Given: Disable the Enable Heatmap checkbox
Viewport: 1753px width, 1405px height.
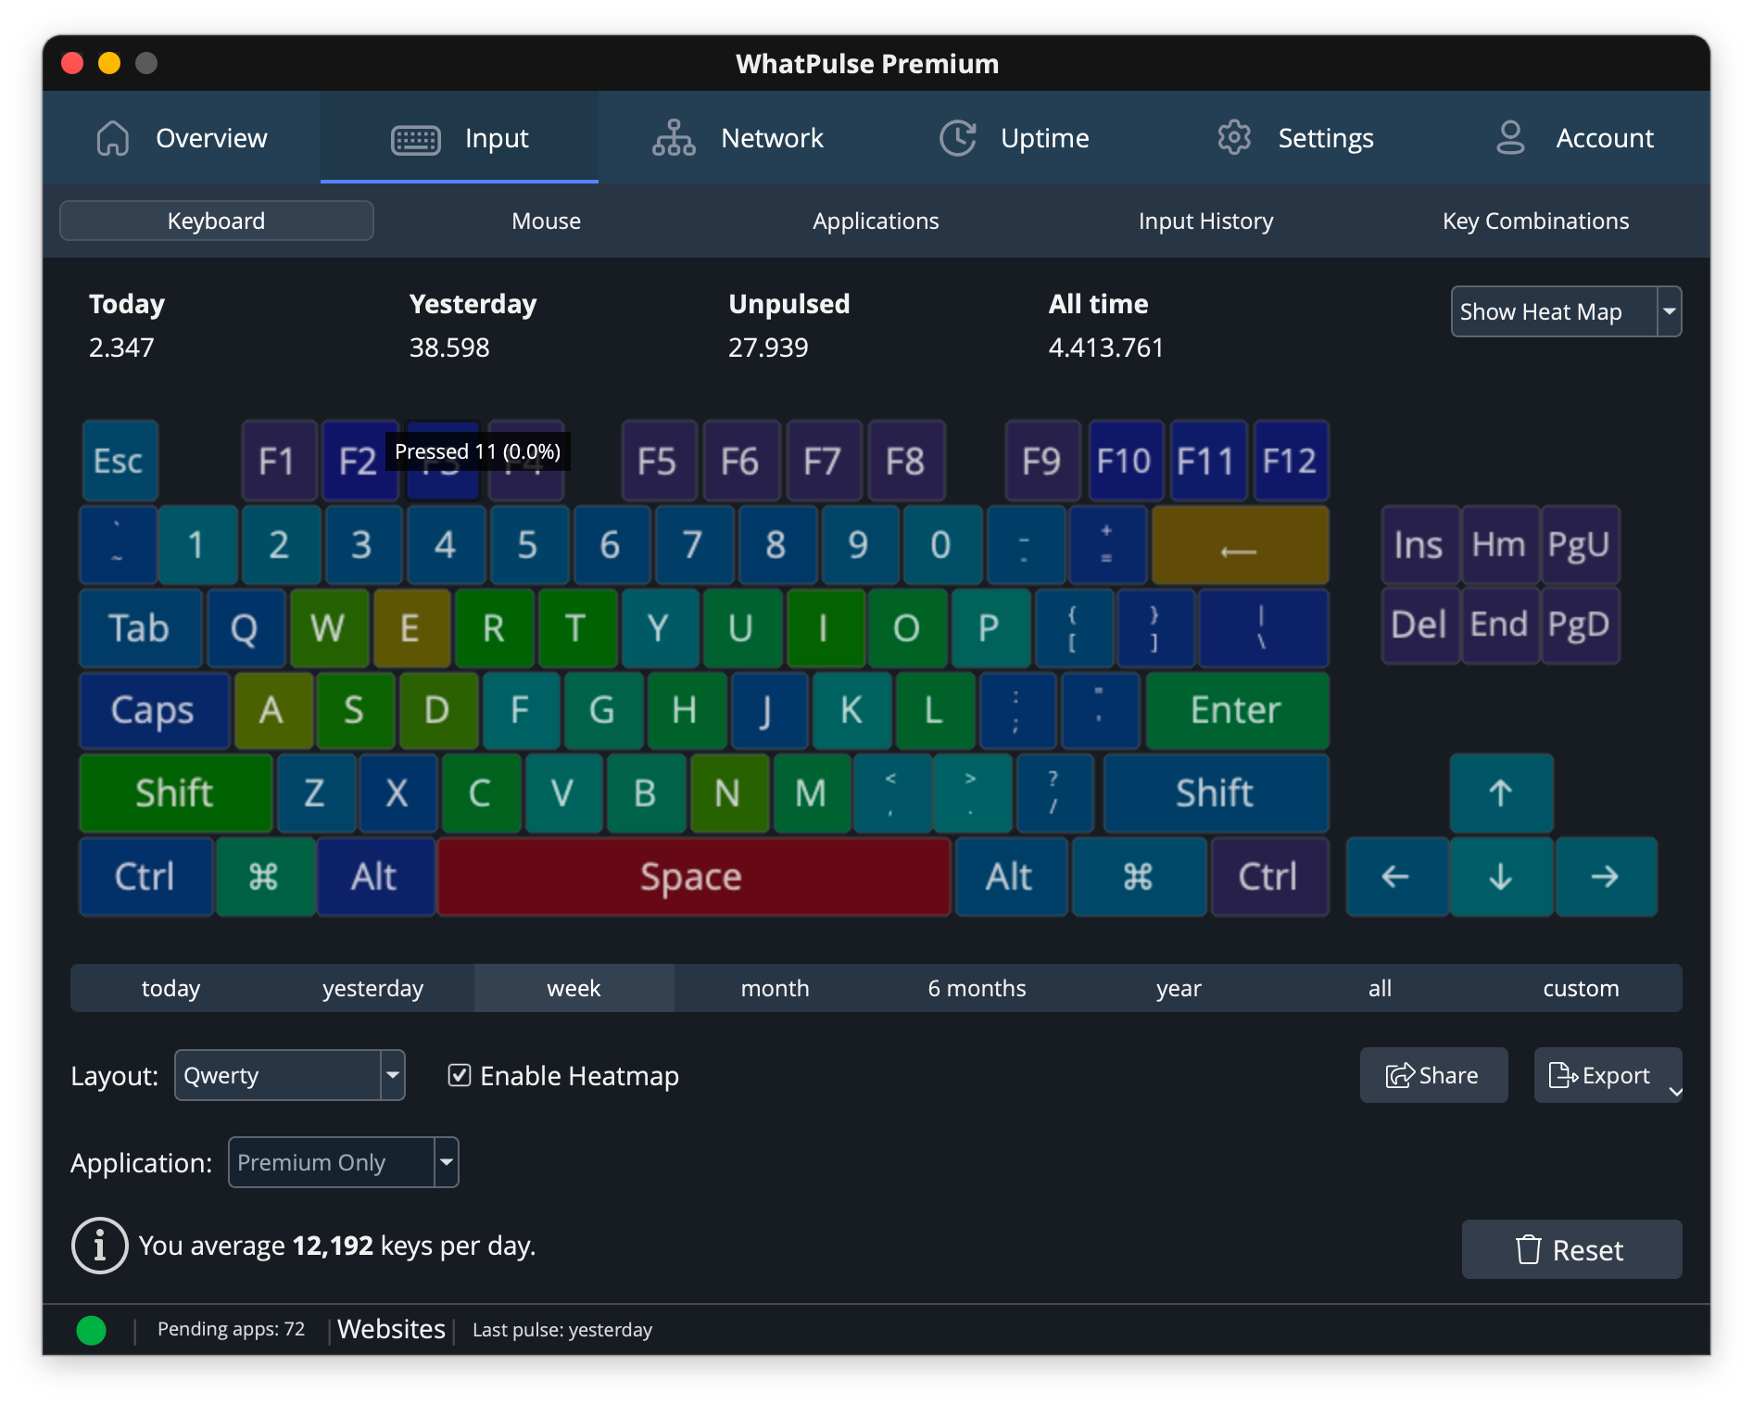Looking at the screenshot, I should pos(460,1075).
